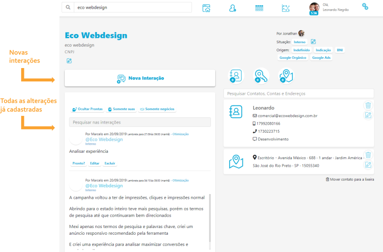Toggle the Somente negócios filter
Viewport: 383px width, 252px height.
pyautogui.click(x=157, y=109)
